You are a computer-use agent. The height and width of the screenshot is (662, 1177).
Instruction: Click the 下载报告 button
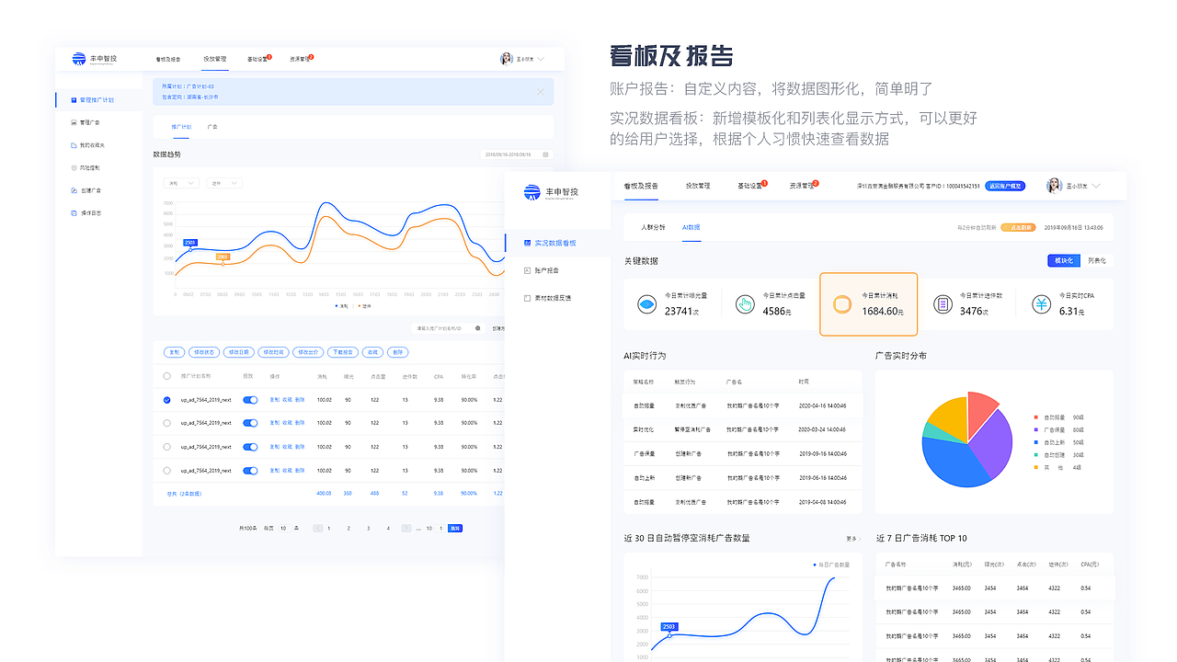tap(345, 351)
